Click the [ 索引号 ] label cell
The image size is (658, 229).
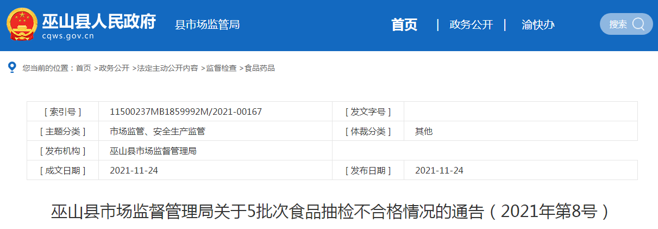pyautogui.click(x=62, y=112)
